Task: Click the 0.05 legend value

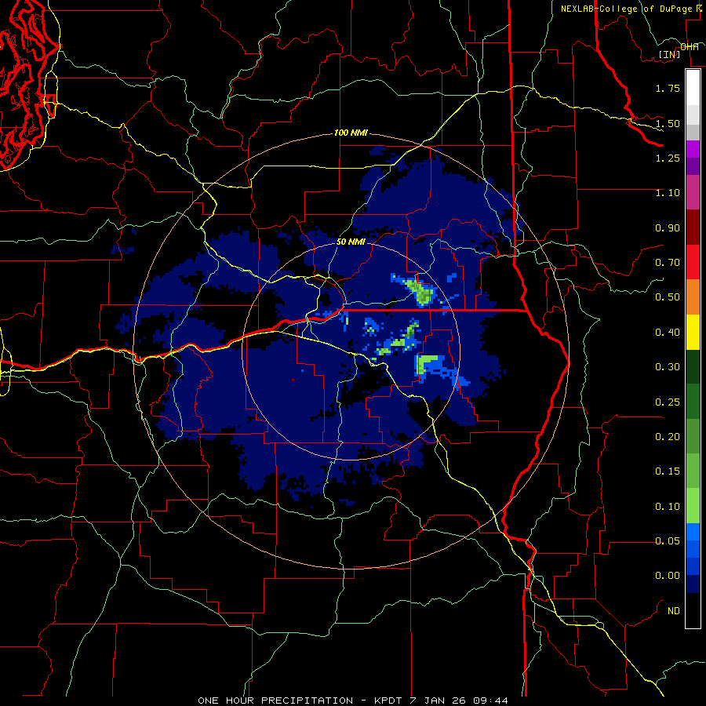Action: pos(668,541)
